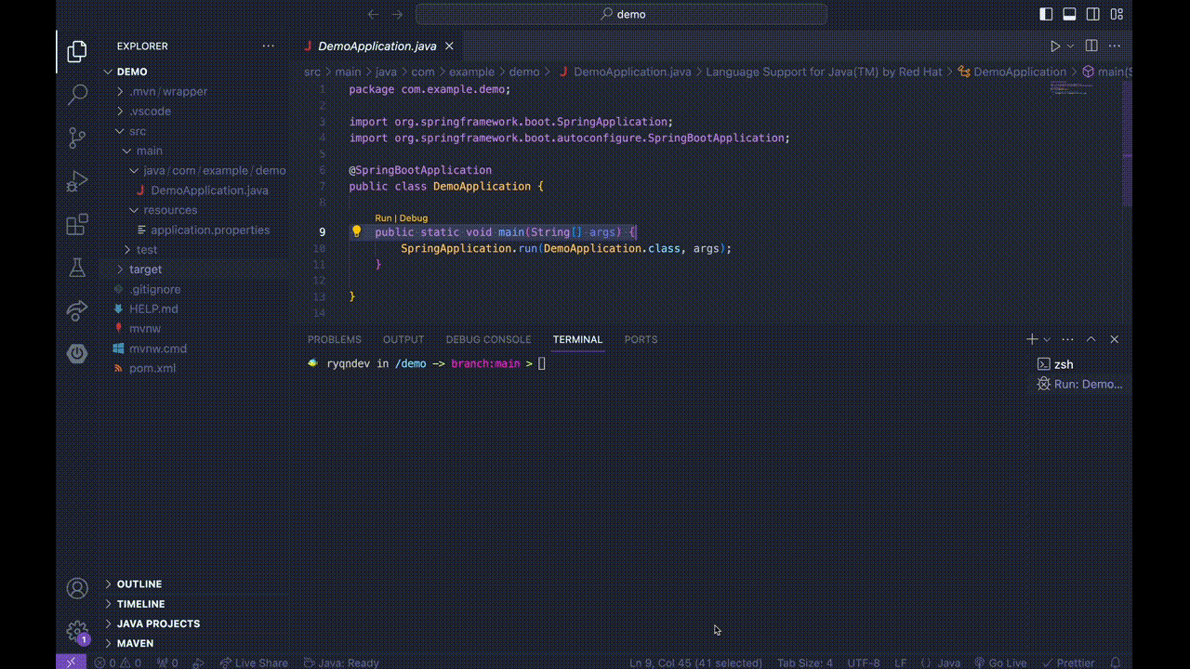The width and height of the screenshot is (1190, 669).
Task: Close the DemoApplication.java tab
Action: click(450, 46)
